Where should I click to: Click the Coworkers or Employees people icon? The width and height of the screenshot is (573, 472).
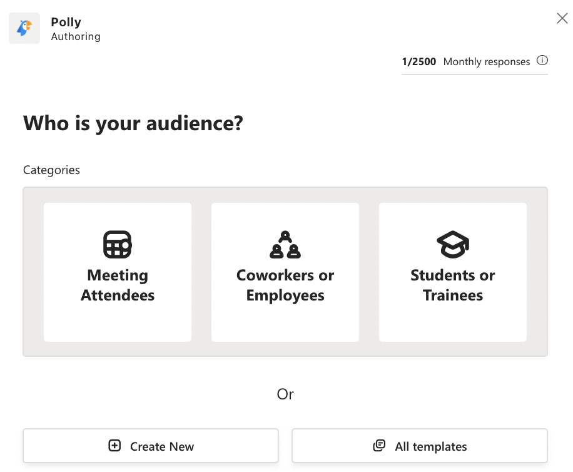tap(285, 244)
